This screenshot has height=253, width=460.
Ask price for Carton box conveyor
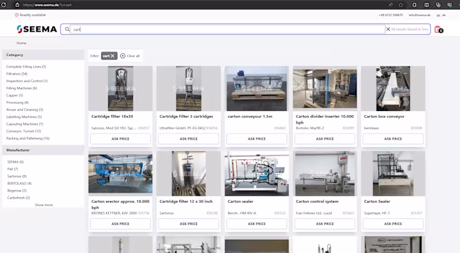(x=393, y=139)
